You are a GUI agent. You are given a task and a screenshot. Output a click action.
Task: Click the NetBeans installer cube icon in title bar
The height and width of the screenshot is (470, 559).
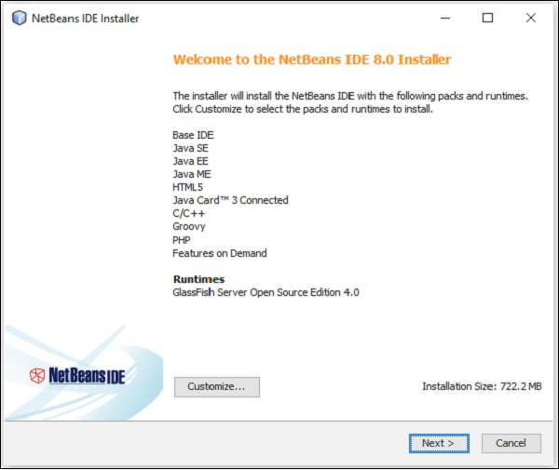20,19
